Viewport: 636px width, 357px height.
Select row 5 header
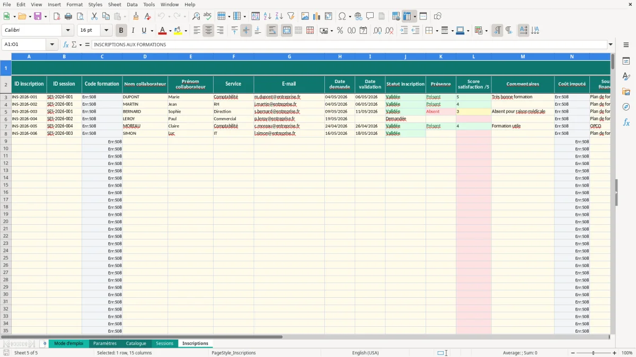point(6,112)
